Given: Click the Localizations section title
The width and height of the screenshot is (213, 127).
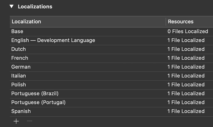Looking at the screenshot, I should (35, 6).
